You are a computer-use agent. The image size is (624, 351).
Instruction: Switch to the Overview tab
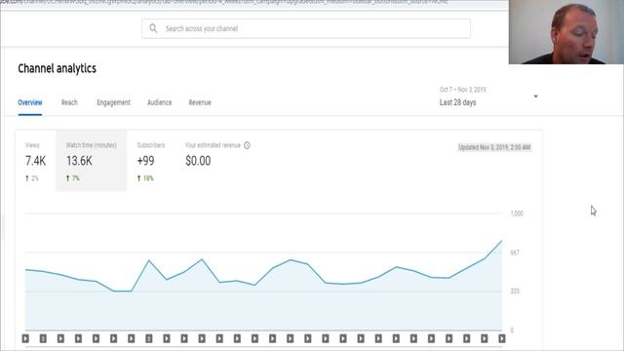[x=30, y=102]
